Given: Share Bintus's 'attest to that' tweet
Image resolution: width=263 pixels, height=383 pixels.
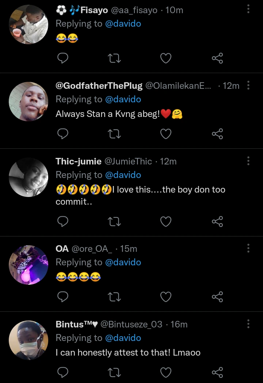Looking at the screenshot, I should [x=217, y=372].
